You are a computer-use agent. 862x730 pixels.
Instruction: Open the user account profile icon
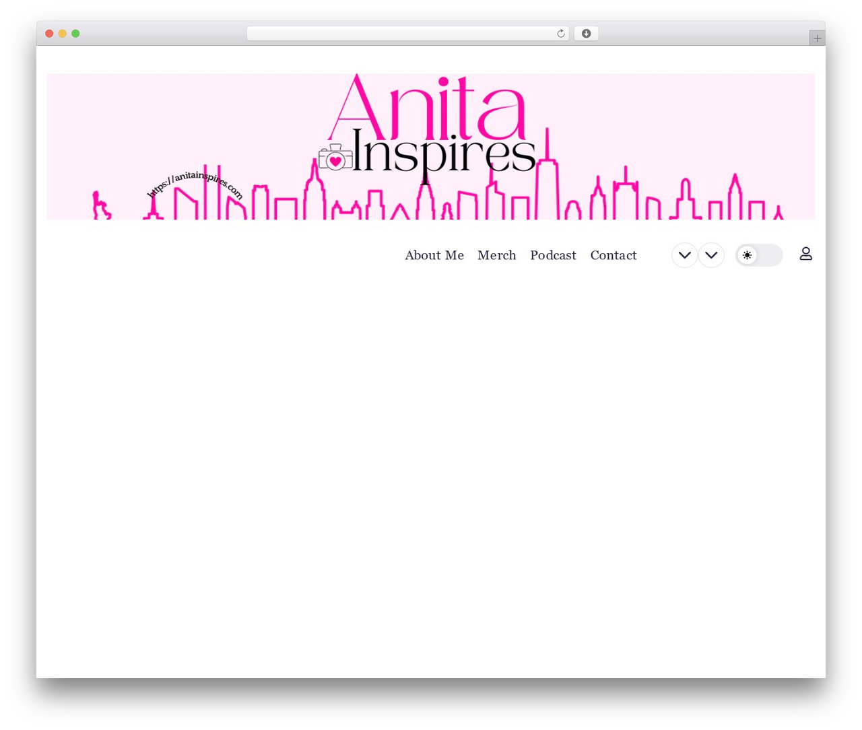pyautogui.click(x=805, y=254)
